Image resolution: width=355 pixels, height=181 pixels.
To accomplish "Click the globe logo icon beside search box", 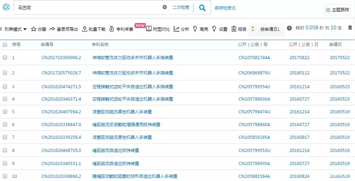I will click(x=6, y=7).
